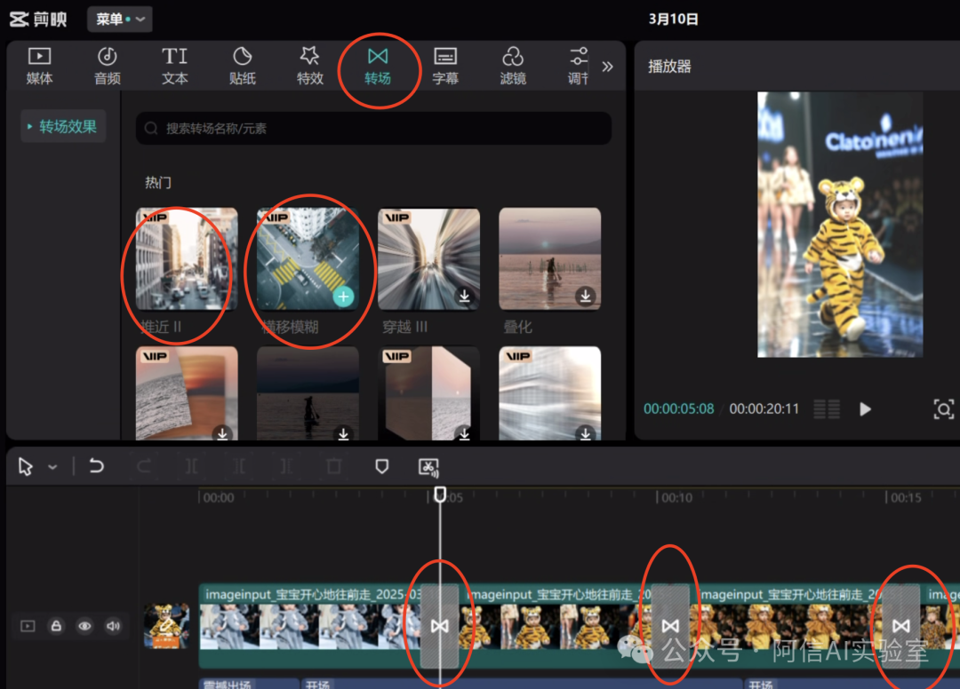Viewport: 960px width, 689px height.
Task: Hide the main video track via eye
Action: 84,626
